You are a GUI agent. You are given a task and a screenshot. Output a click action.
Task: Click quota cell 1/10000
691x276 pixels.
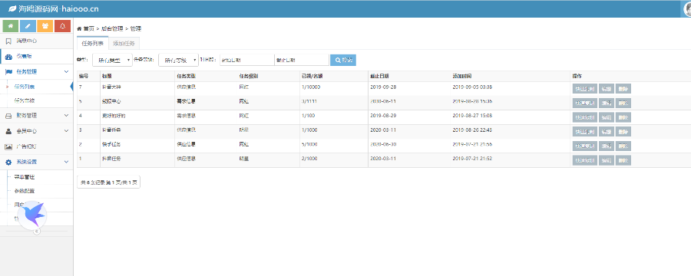(x=311, y=87)
